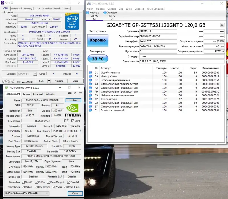Viewport: 228px width, 199px height.
Task: Open the GPU-Z hamburger menu
Action: point(80,93)
